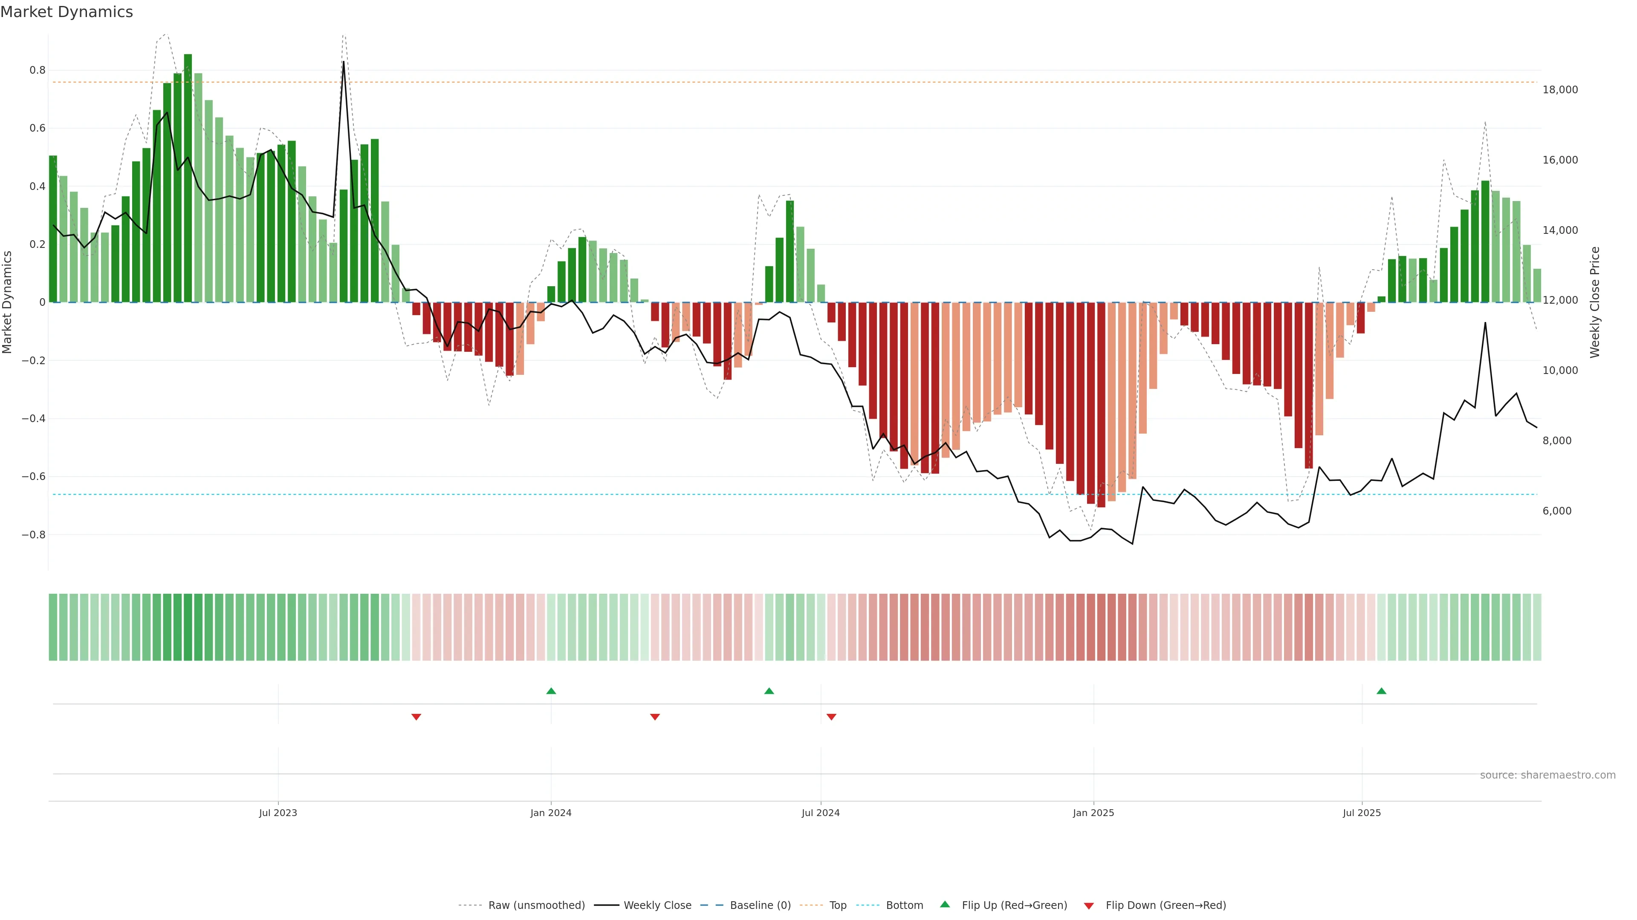Click the Flip Up marker near Jul 2025
Viewport: 1637px width, 920px height.
click(x=1381, y=691)
